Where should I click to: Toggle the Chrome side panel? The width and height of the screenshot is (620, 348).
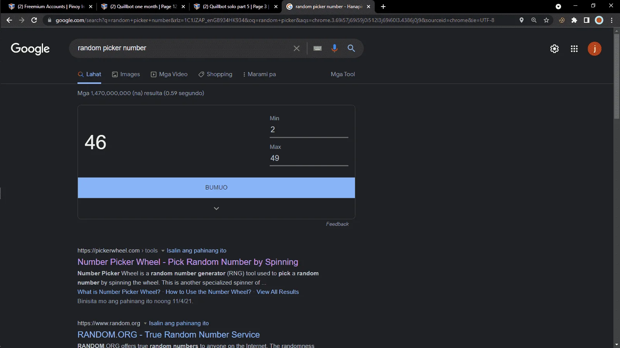click(x=587, y=20)
